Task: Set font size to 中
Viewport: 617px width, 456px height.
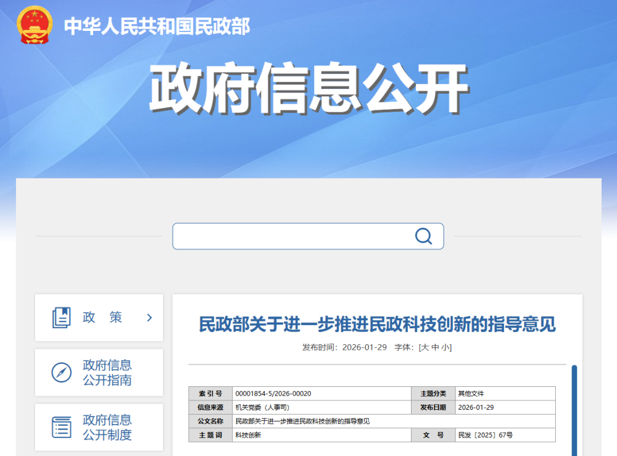Action: [435, 347]
